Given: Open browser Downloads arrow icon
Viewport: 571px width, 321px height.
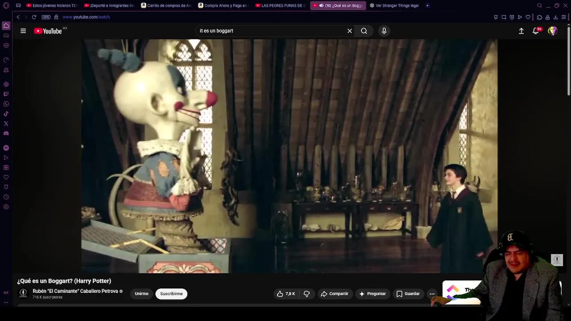Looking at the screenshot, I should (555, 17).
